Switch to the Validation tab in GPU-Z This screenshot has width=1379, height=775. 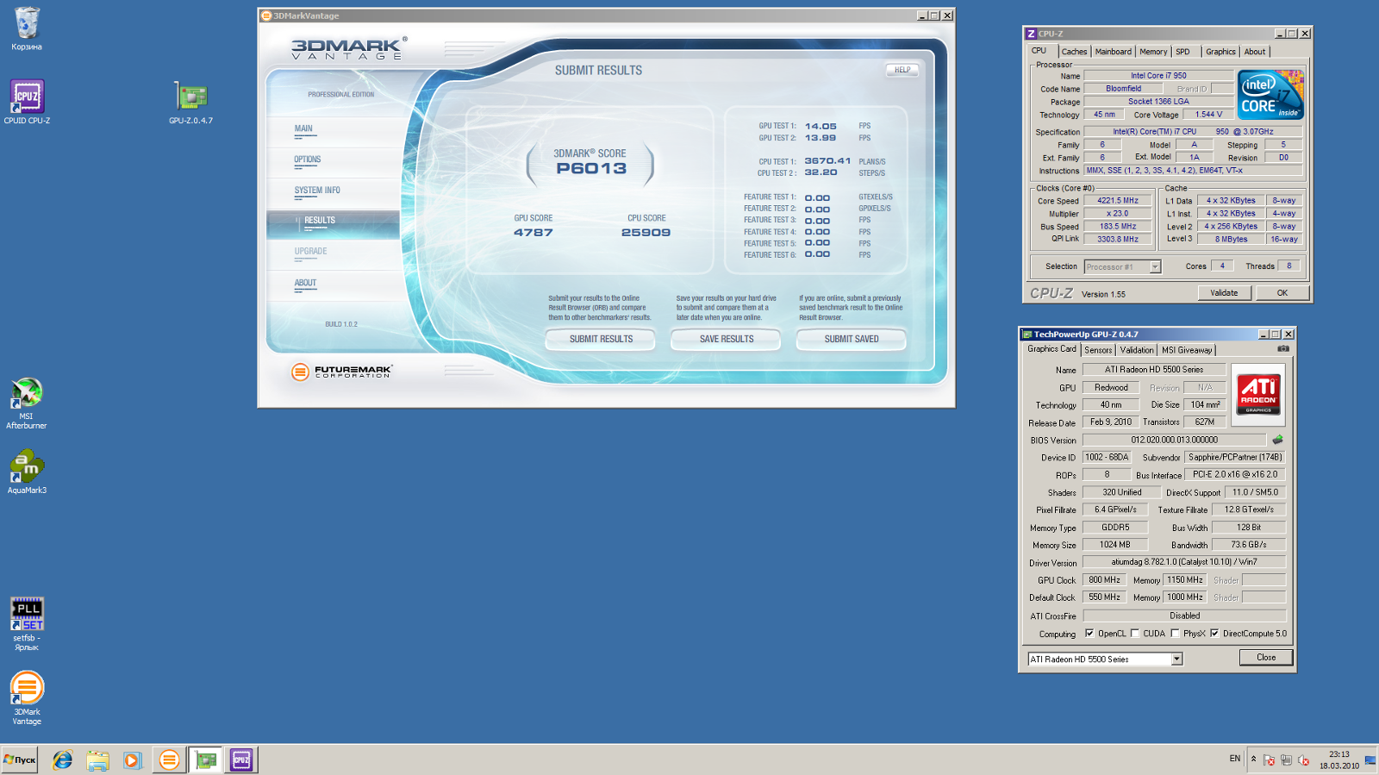[x=1137, y=350]
